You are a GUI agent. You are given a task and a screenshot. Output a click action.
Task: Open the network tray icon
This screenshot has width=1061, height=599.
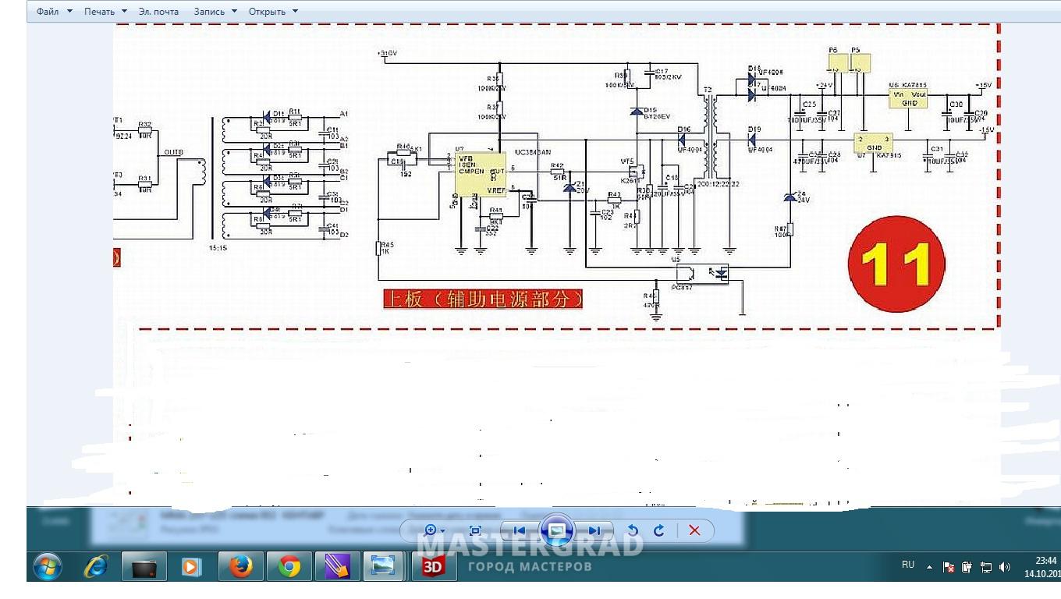pos(985,567)
